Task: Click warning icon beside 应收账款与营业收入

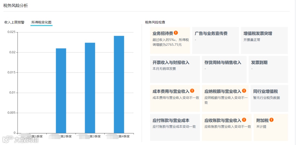Action: (244, 120)
